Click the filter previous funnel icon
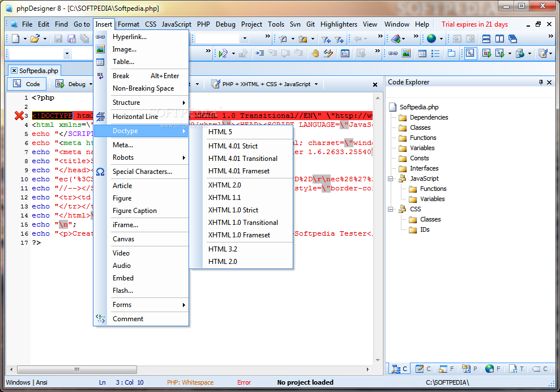Viewport: 560px width, 392px height. [326, 39]
